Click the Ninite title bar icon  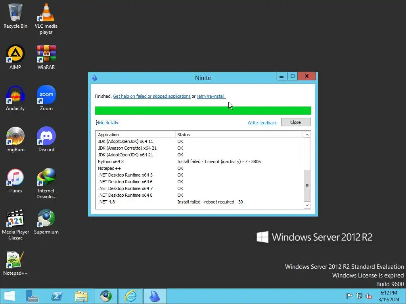95,78
